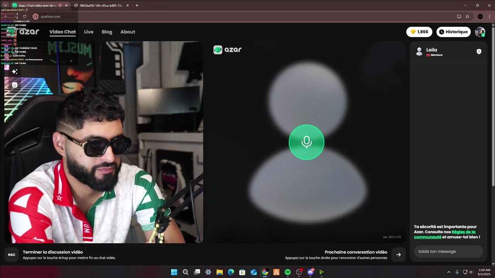Click the green microphone button
Image resolution: width=495 pixels, height=278 pixels.
click(307, 142)
